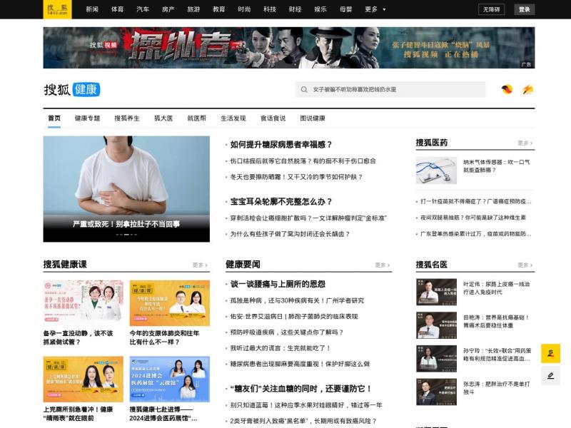This screenshot has width=571, height=428.
Task: Open the red fox icon beside search
Action: pos(507,89)
